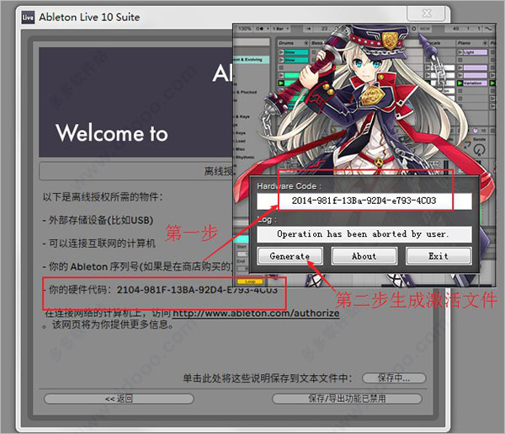Click the Generate button in the keygen
Image resolution: width=505 pixels, height=434 pixels.
[x=290, y=256]
